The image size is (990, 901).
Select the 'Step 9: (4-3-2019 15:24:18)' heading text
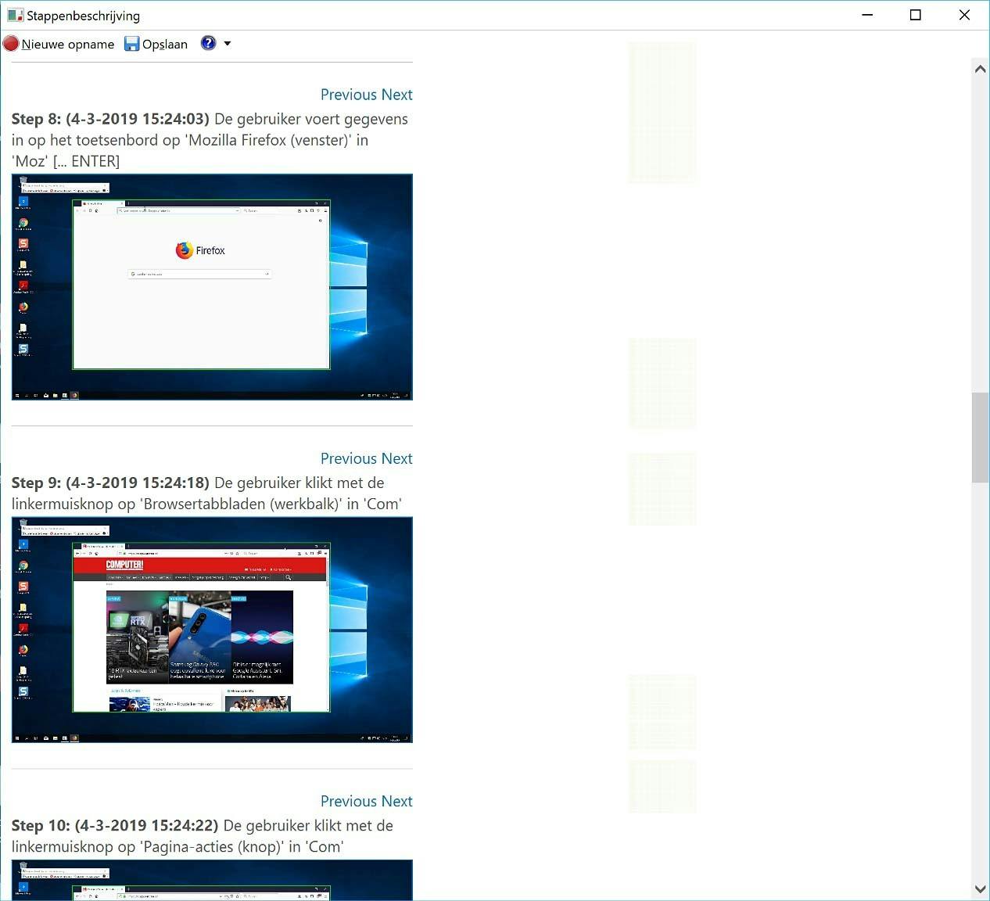[110, 483]
